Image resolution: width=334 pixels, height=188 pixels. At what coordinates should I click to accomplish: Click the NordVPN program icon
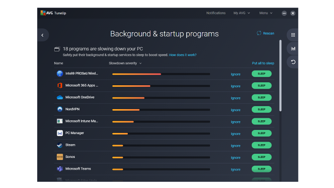click(x=60, y=109)
